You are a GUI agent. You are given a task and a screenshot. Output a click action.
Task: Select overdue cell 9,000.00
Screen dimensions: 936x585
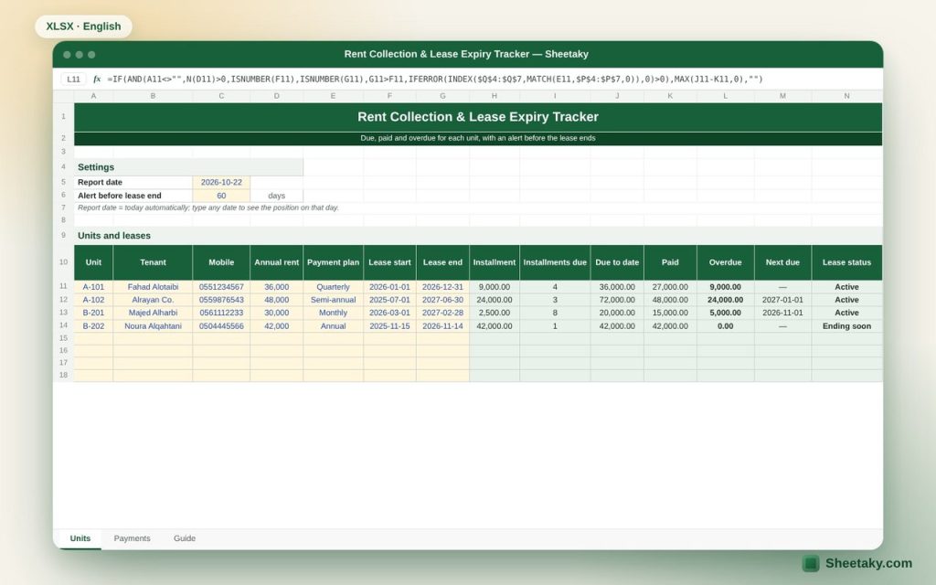[725, 286]
